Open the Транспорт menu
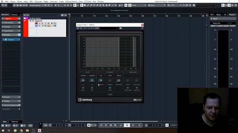Image resolution: width=238 pixels, height=133 pixels. point(54,1)
